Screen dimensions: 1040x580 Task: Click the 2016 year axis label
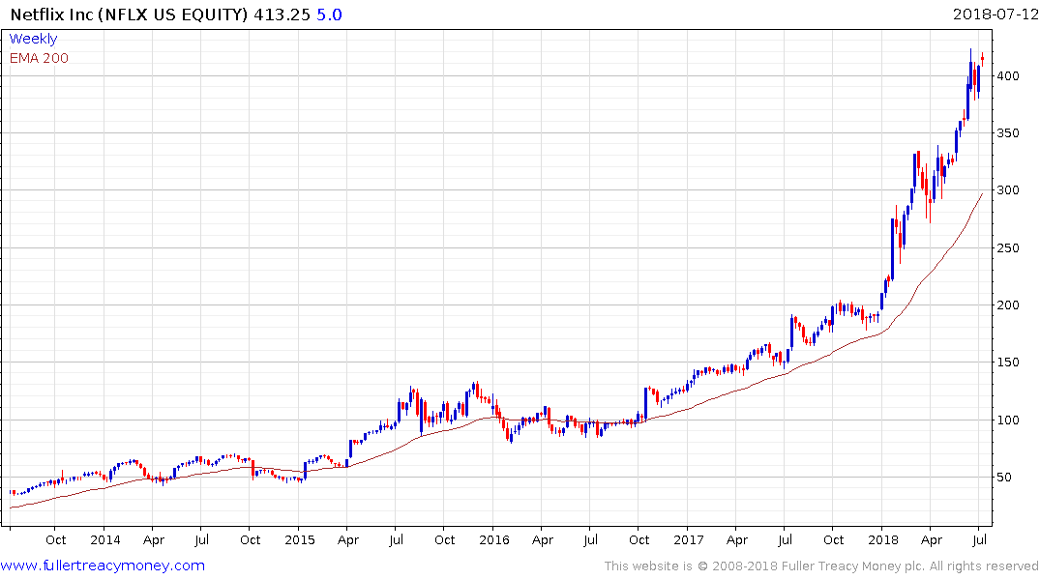(494, 540)
